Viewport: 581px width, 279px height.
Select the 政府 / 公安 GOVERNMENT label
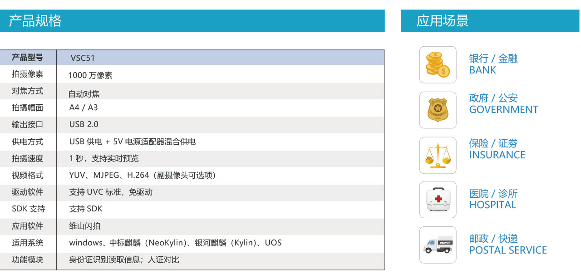(x=503, y=104)
